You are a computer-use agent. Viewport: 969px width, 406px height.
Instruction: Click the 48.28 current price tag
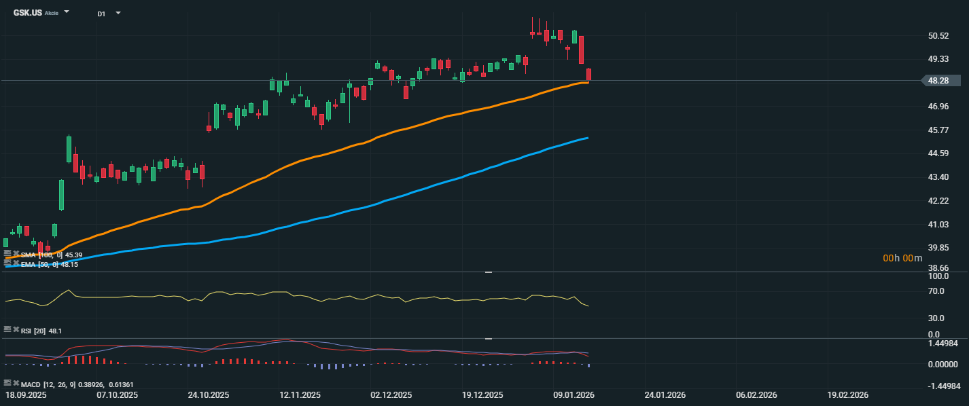coord(938,81)
